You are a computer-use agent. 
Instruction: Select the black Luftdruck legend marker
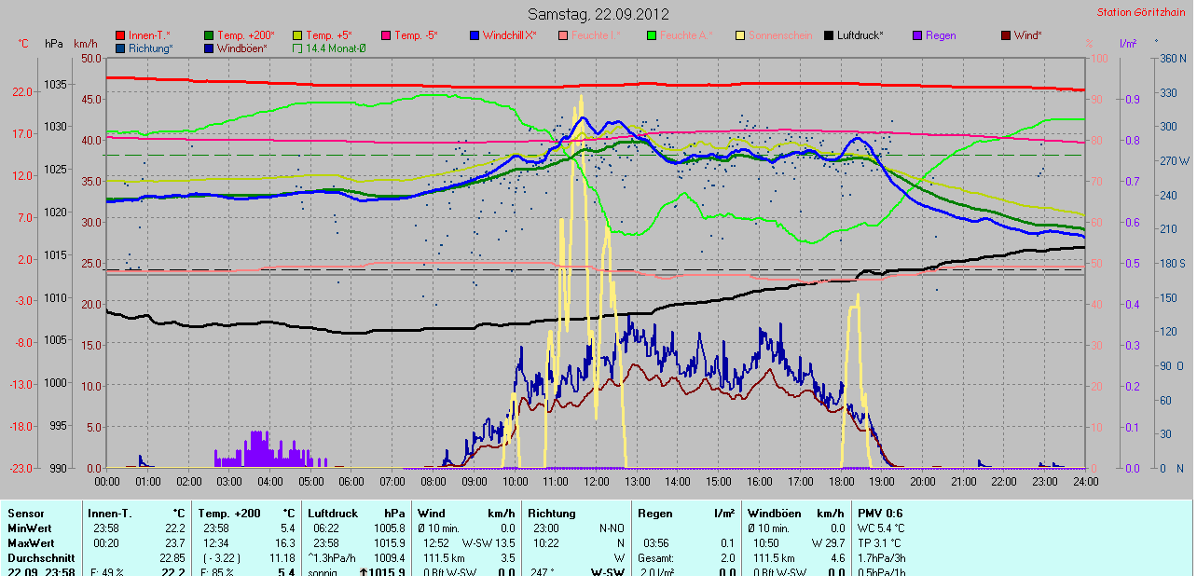click(829, 35)
